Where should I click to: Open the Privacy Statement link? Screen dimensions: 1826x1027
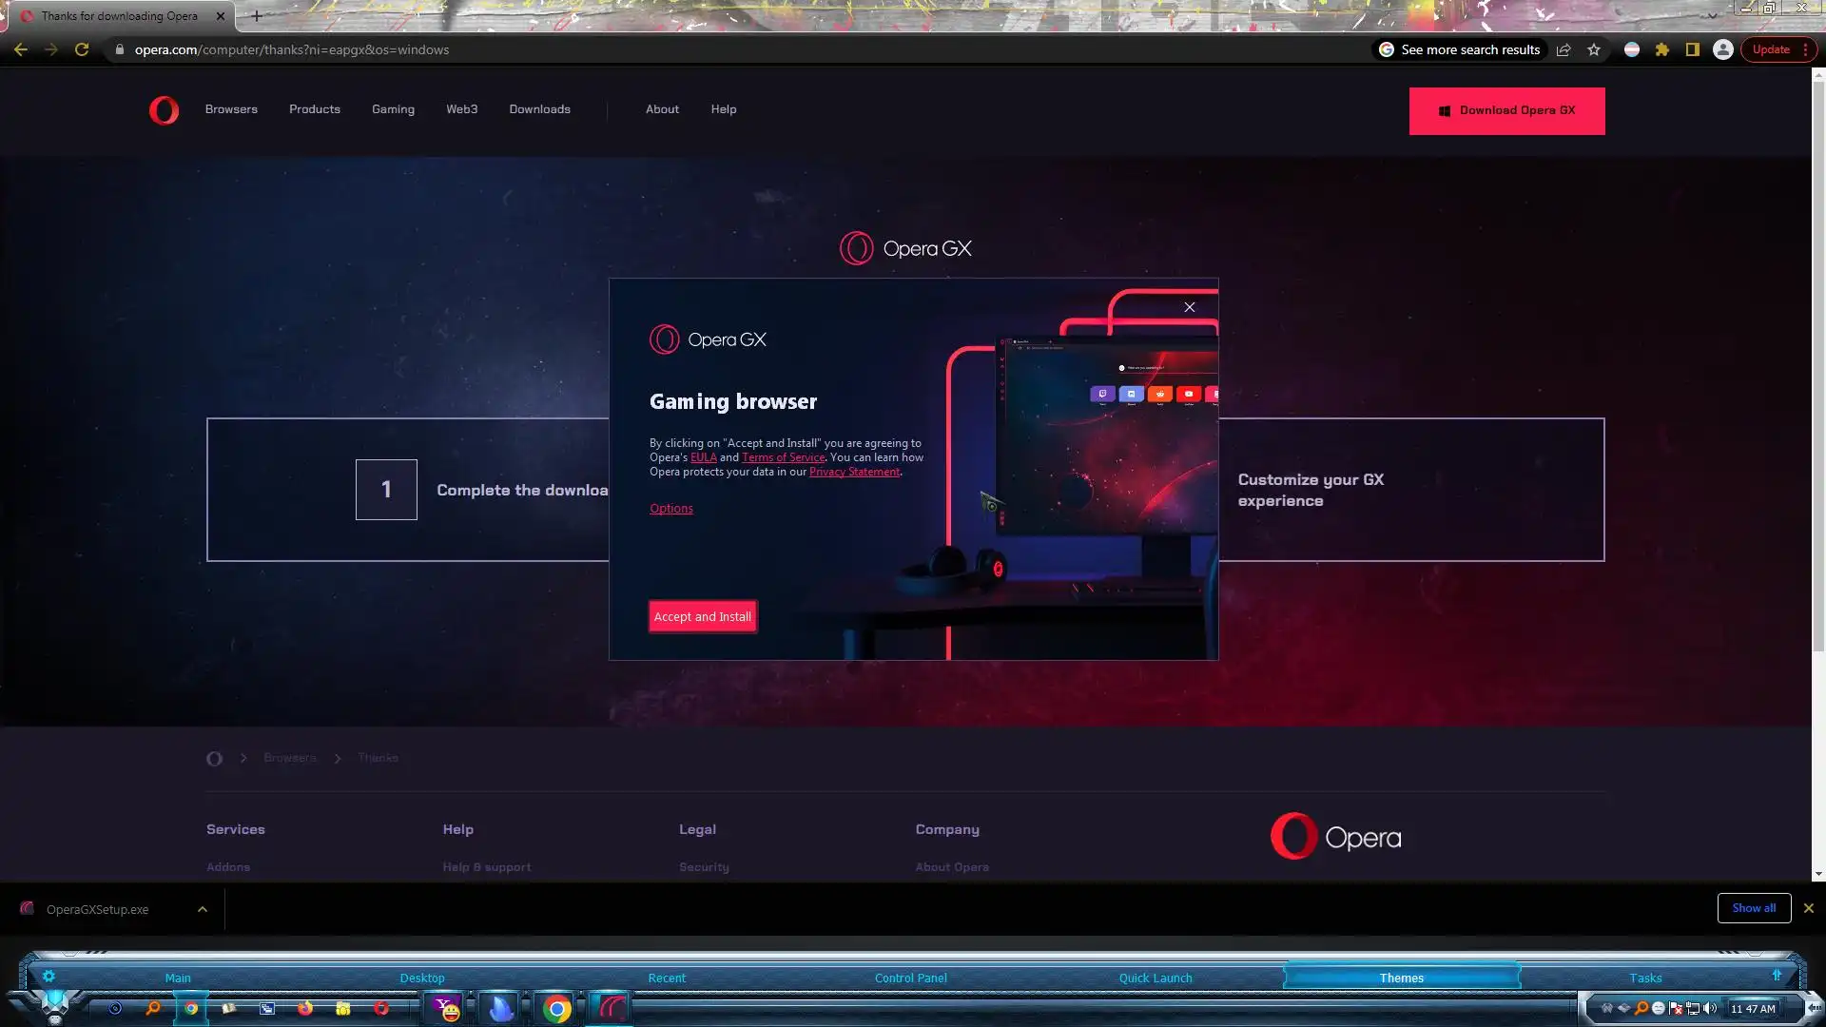(853, 472)
